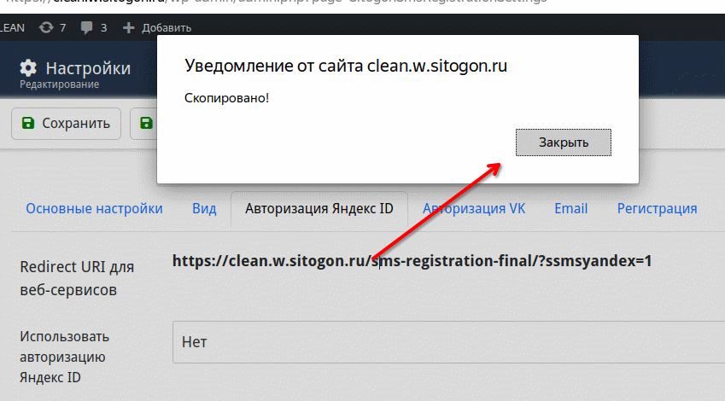Click the second green save icon button
Screen dimensions: 725x401
(x=146, y=123)
